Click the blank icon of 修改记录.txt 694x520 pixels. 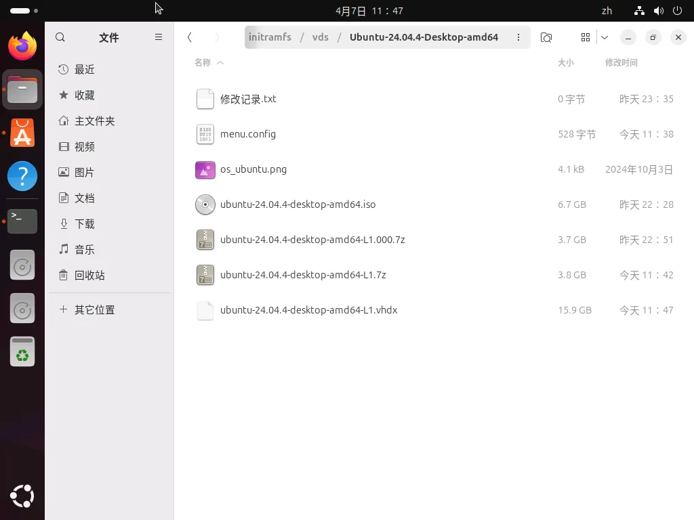coord(205,99)
